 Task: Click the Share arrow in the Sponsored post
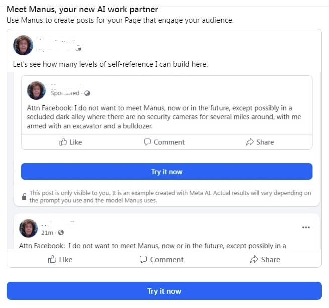(250, 142)
